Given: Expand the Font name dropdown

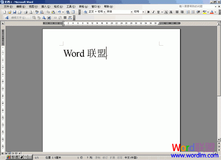Looking at the screenshot, I should [132, 12].
